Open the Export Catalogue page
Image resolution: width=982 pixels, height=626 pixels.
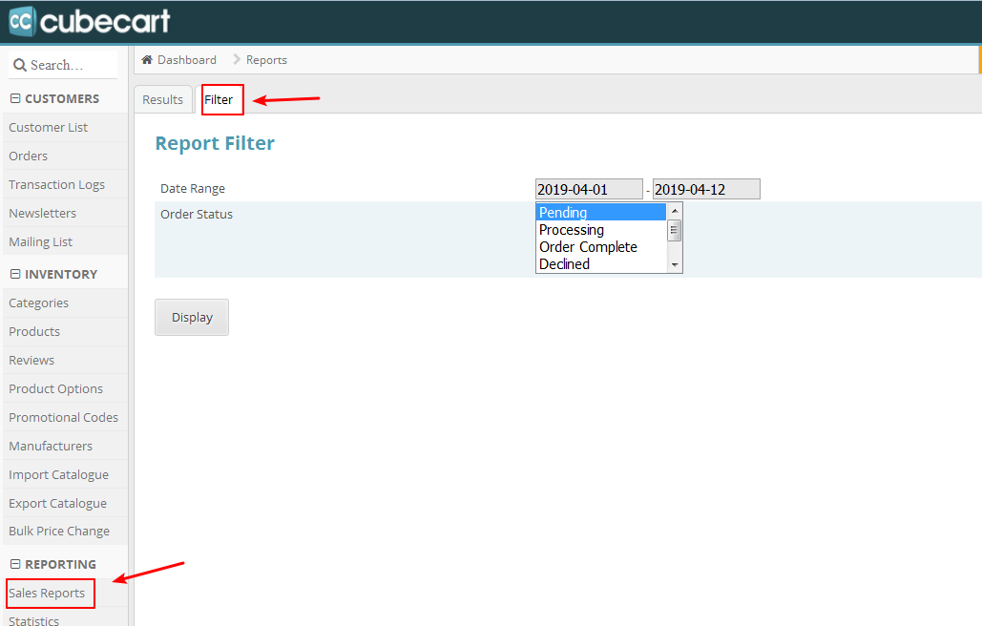click(55, 503)
